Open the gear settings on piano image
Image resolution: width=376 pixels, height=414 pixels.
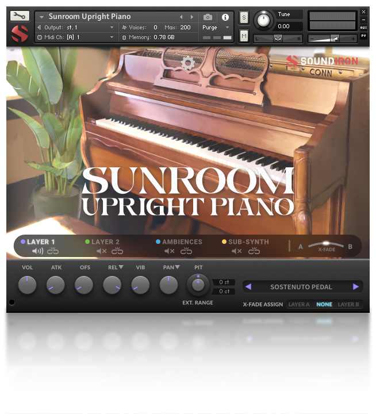188,63
